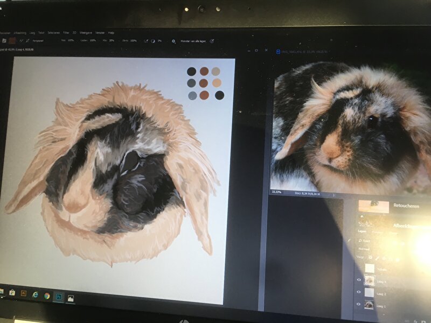Pick the grey swatch in palette middle row

pos(191,83)
